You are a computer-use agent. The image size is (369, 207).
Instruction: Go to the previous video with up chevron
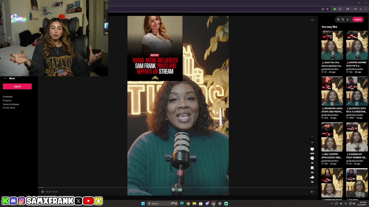312,137
